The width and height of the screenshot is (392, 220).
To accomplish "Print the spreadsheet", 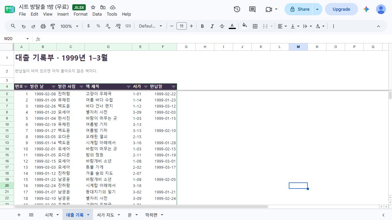I will [43, 26].
